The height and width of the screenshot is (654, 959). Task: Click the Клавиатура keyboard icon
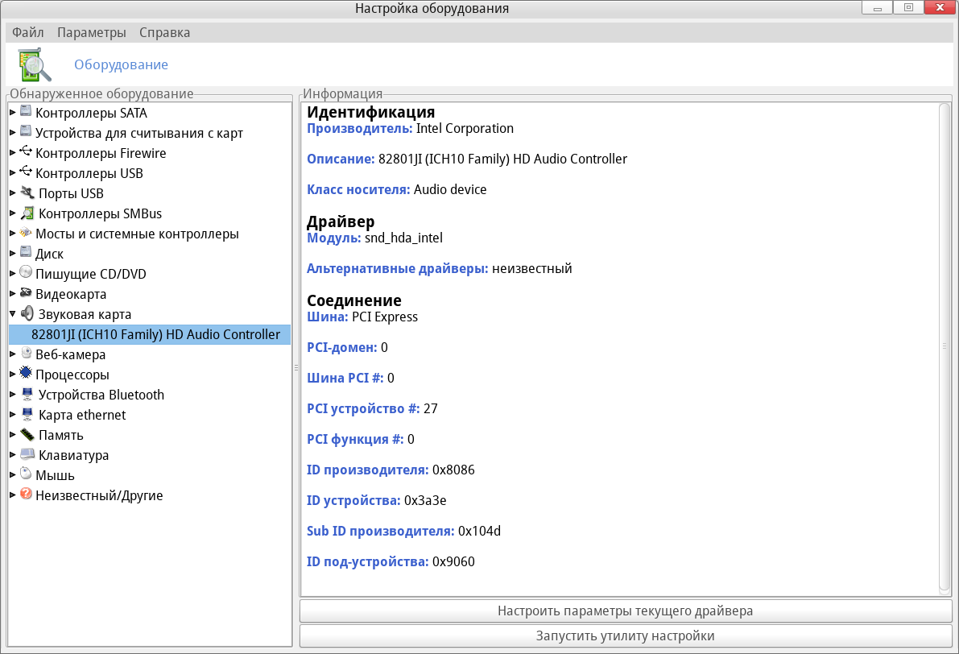pos(27,454)
